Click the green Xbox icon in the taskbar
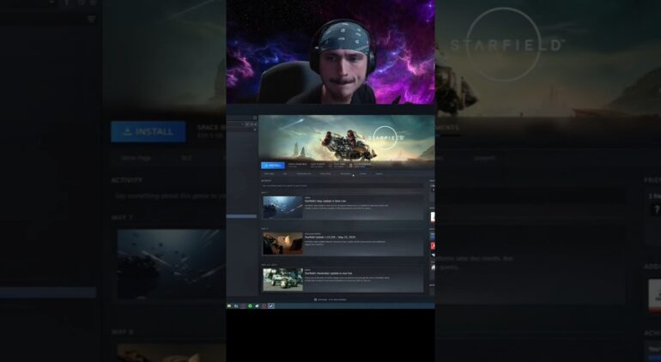The width and height of the screenshot is (661, 362). pos(250,306)
